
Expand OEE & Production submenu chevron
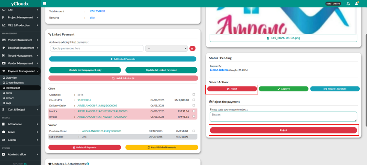point(37,25)
